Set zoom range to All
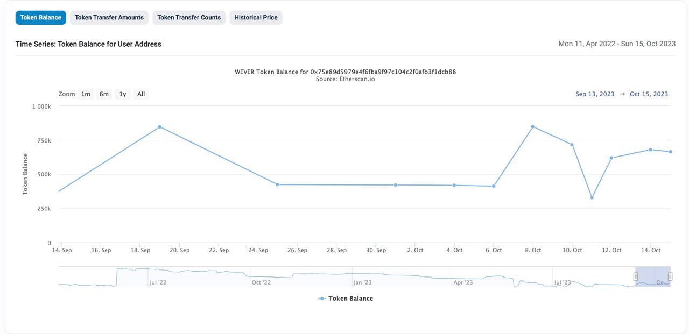Image resolution: width=689 pixels, height=334 pixels. pyautogui.click(x=141, y=94)
